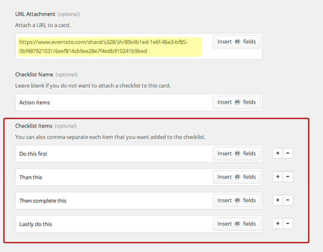Open Insert fields for "Lastly do this"
323x252 pixels.
237,224
